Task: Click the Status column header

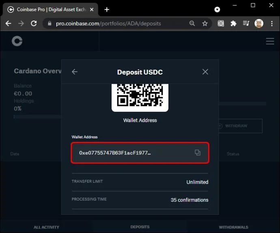Action: pyautogui.click(x=233, y=154)
